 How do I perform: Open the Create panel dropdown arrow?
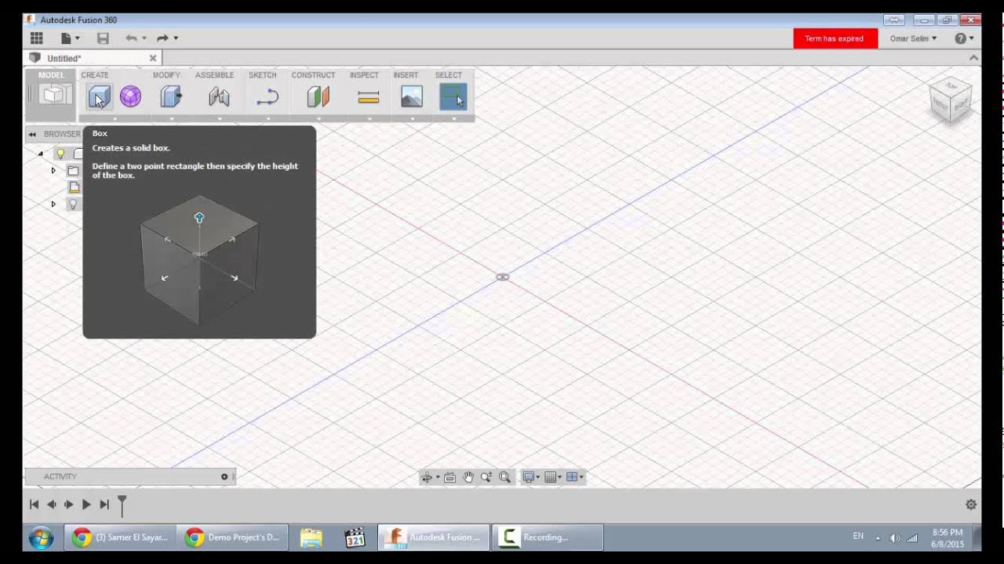pos(115,119)
